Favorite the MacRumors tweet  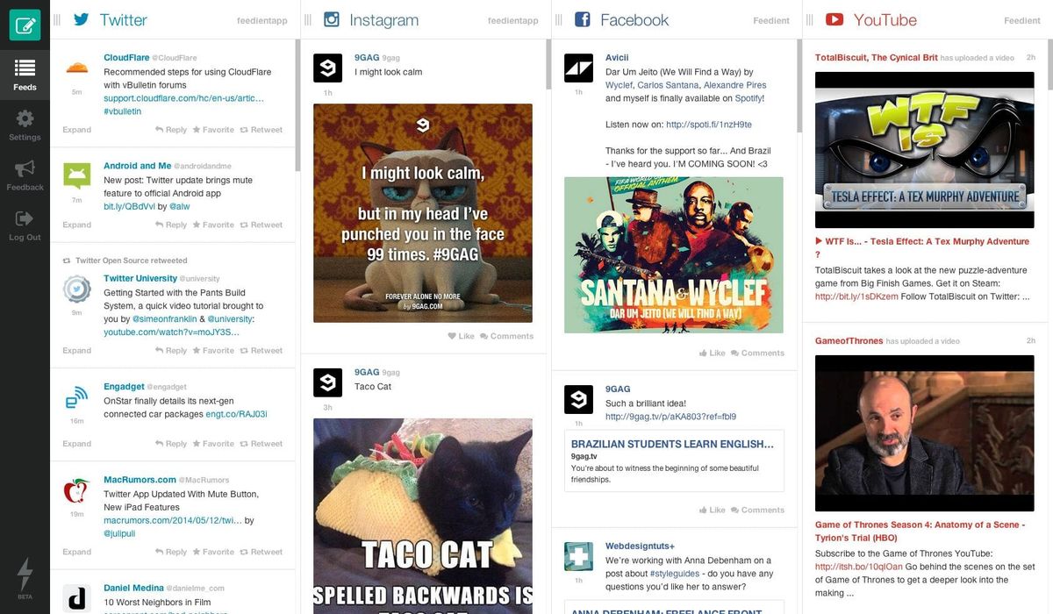tap(213, 552)
